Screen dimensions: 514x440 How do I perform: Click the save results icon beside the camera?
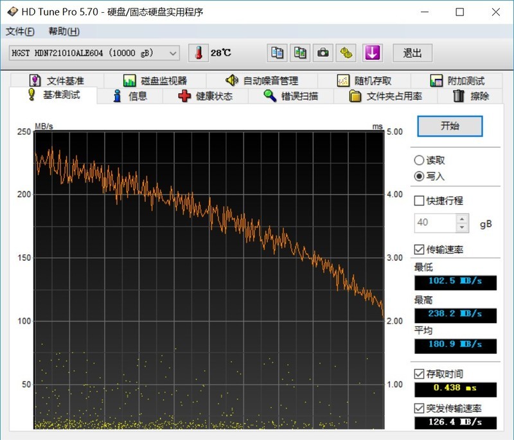(346, 53)
